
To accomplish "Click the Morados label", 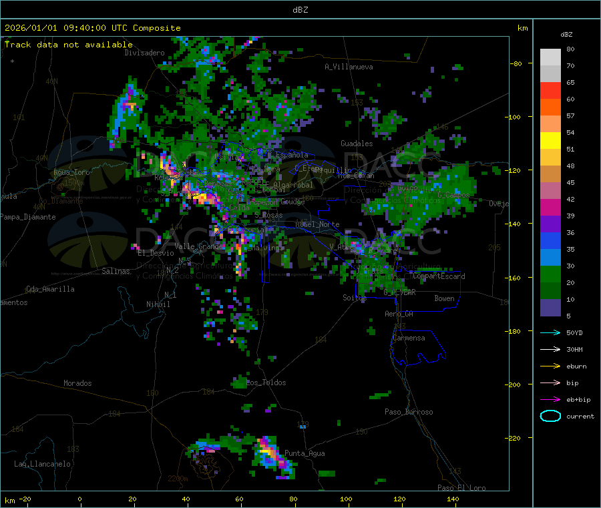I will pyautogui.click(x=77, y=383).
